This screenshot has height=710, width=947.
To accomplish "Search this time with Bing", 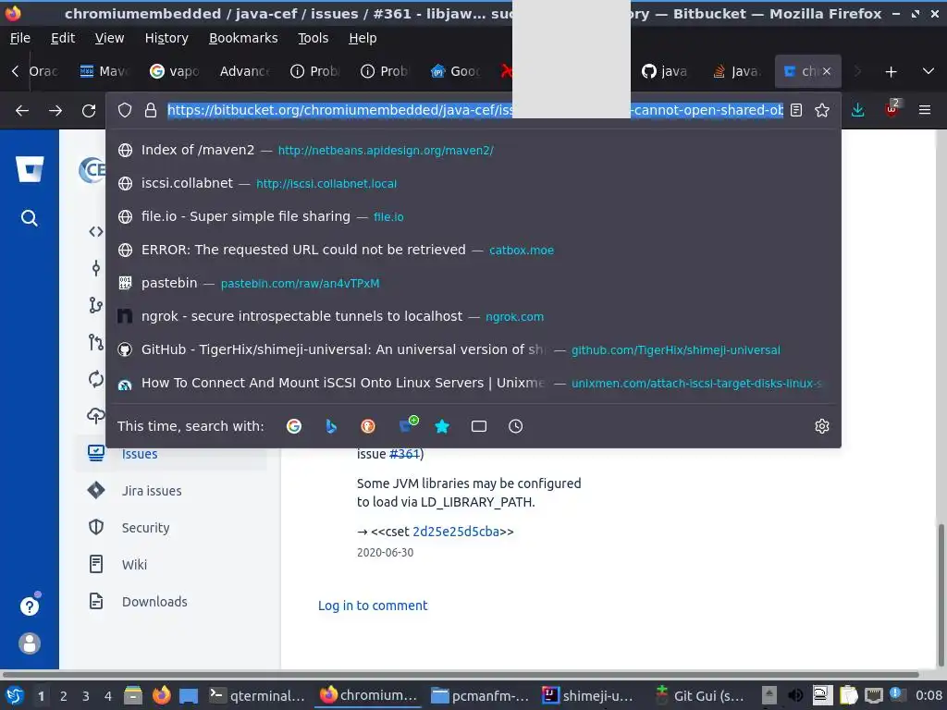I will pos(331,426).
